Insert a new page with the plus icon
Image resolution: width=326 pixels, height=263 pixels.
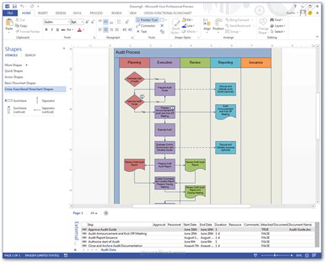106,213
